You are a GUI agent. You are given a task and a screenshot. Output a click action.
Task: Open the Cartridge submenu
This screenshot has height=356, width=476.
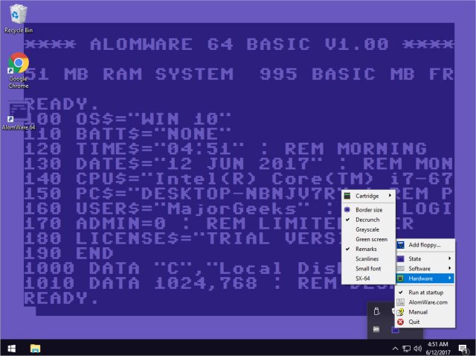368,196
